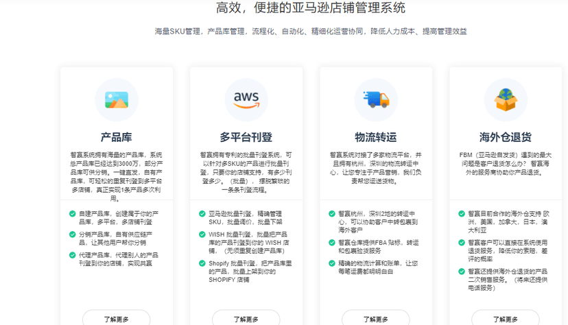
Task: Click description starting FBM（亚马逊自发货）
Action: (x=506, y=164)
